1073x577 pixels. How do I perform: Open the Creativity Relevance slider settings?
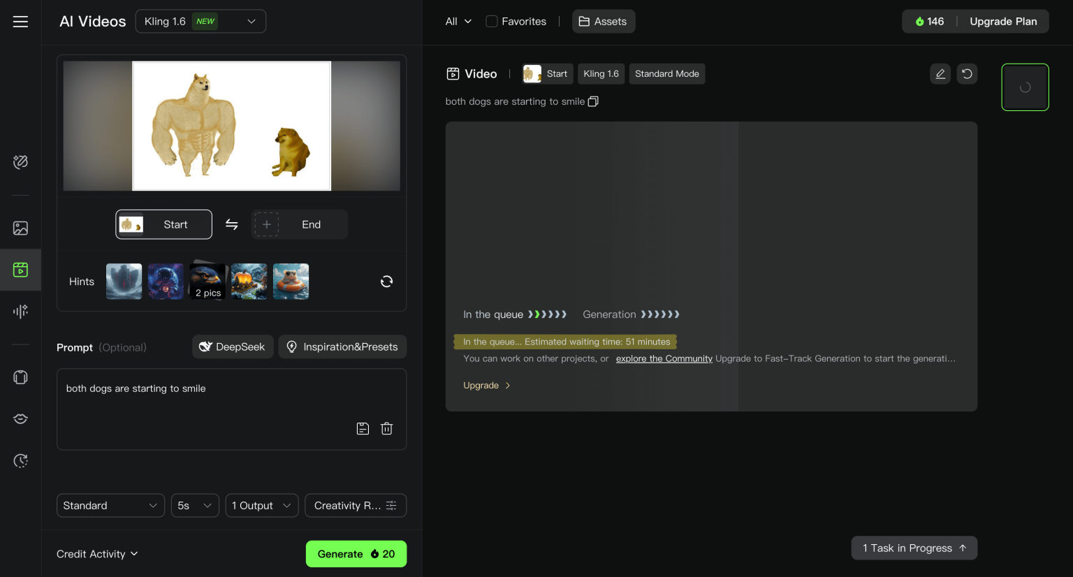tap(356, 506)
